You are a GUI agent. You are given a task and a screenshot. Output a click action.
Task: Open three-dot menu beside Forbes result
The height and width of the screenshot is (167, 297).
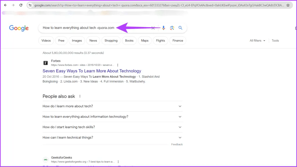(118, 65)
